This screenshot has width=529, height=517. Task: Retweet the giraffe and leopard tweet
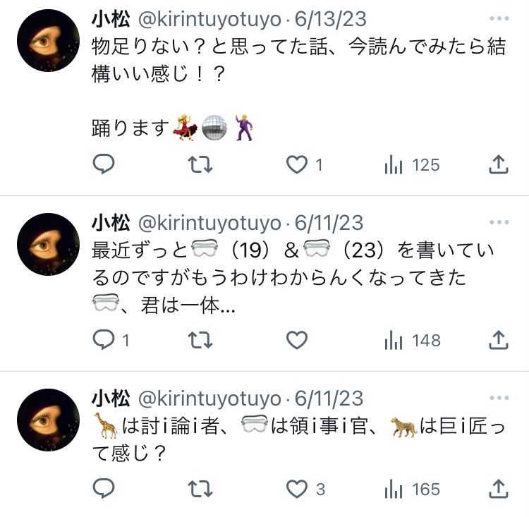click(x=200, y=489)
